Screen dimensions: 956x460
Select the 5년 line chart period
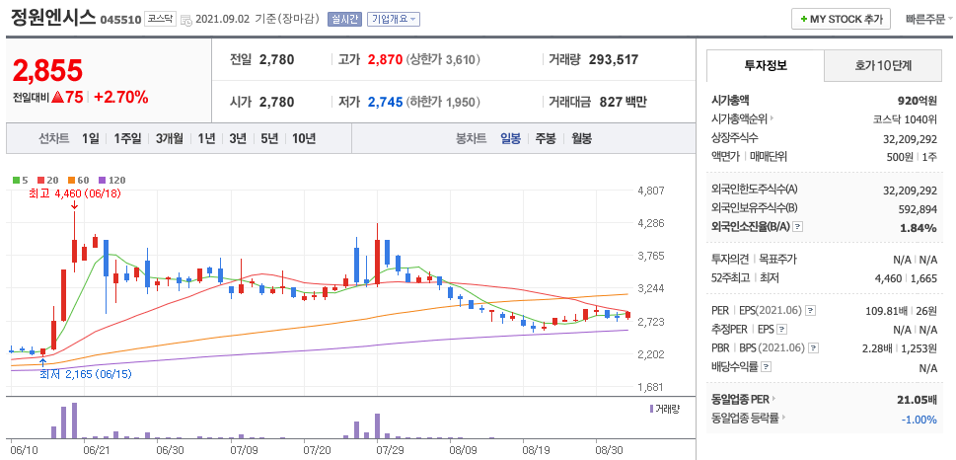(269, 138)
